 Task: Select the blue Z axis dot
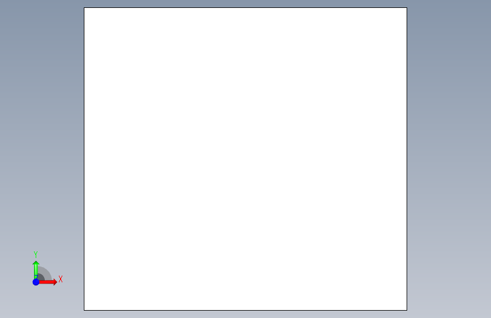coord(36,282)
